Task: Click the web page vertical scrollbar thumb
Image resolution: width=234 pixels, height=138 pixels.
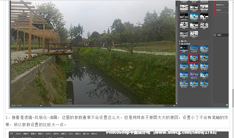Action: (x=233, y=98)
